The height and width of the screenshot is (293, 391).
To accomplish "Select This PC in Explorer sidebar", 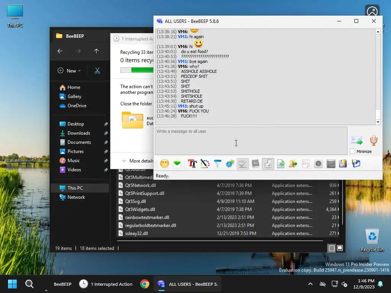I will tap(80, 188).
